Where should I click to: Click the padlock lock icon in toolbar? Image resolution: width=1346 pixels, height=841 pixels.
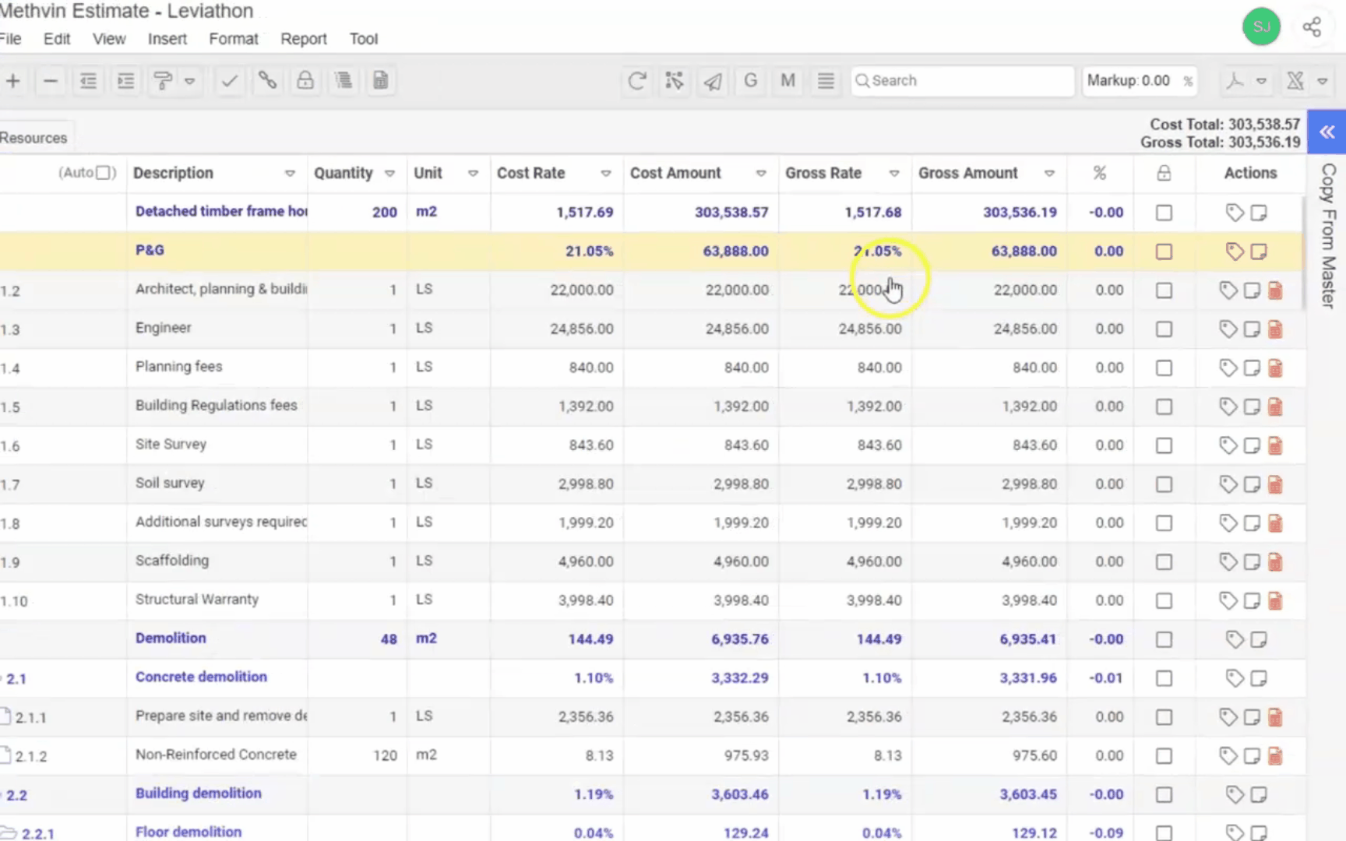click(305, 81)
